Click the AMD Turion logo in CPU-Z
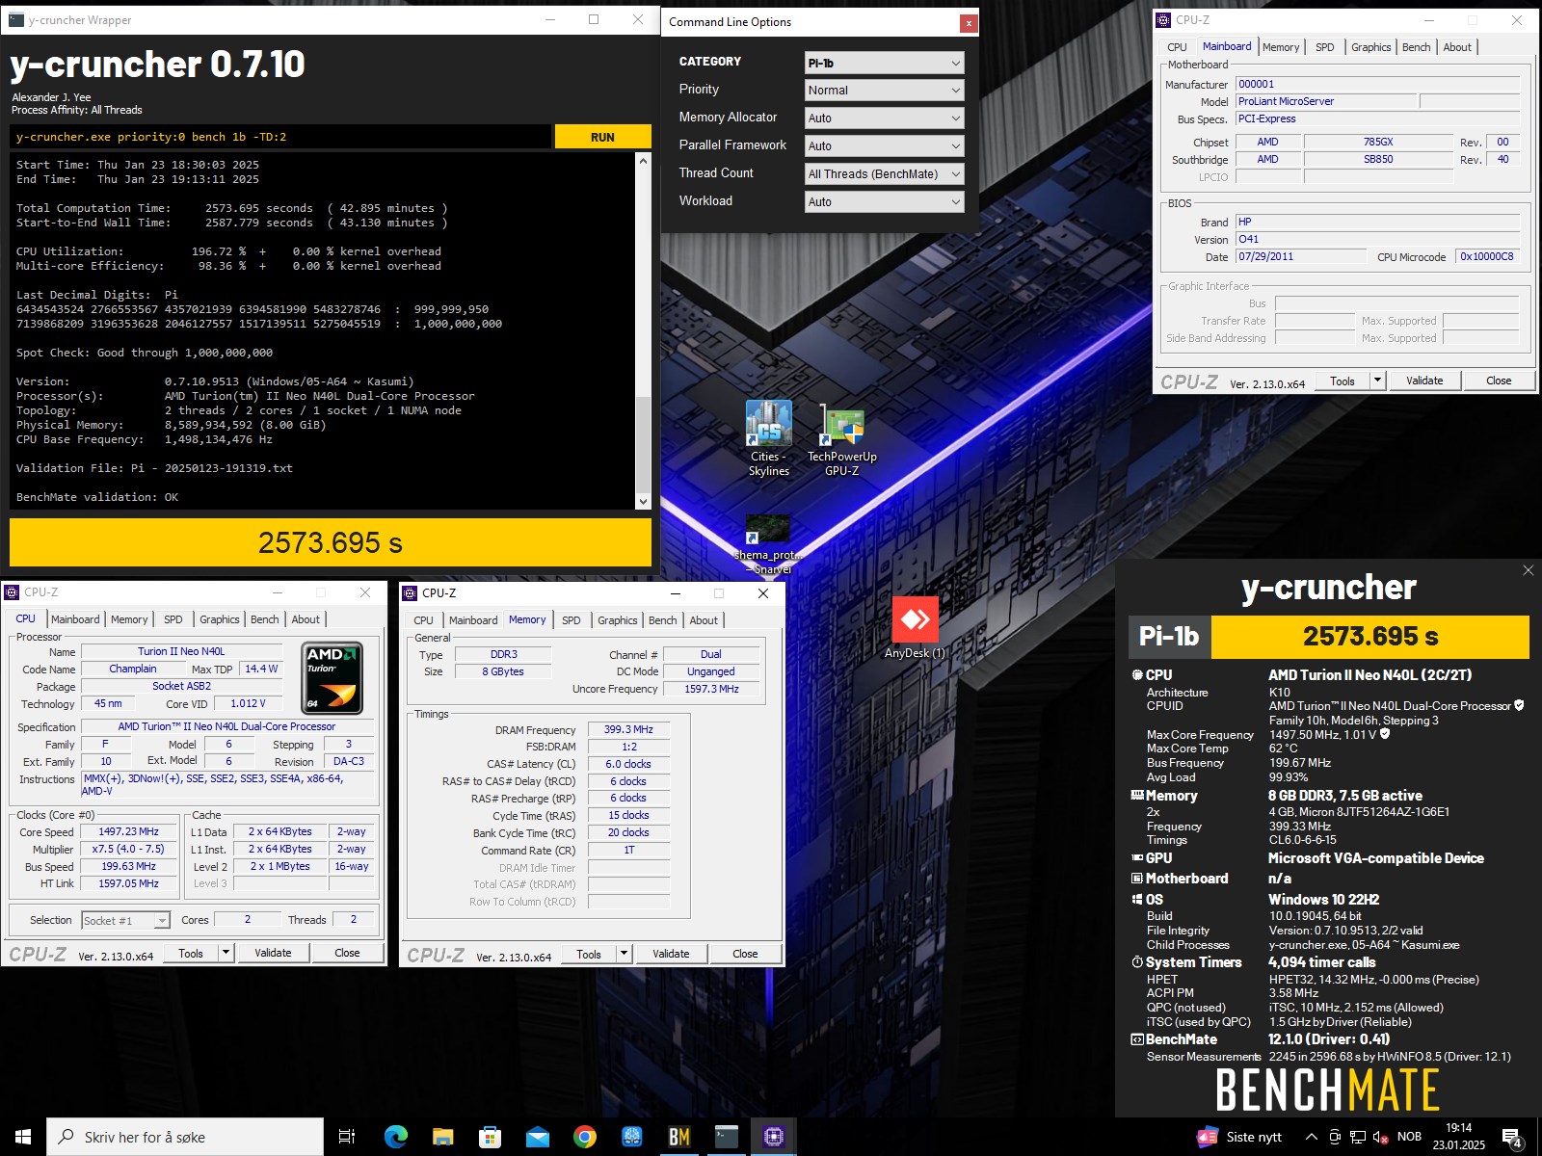Image resolution: width=1542 pixels, height=1156 pixels. [x=332, y=678]
